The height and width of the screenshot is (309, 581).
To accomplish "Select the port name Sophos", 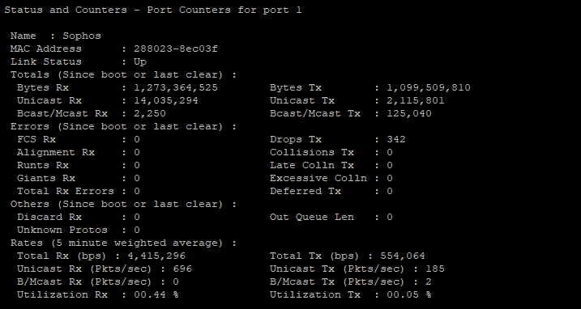I will [82, 36].
